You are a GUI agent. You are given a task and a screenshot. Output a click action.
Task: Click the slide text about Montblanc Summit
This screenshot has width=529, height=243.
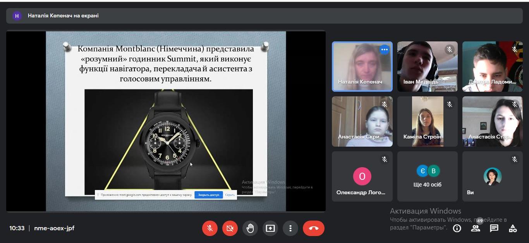(166, 64)
